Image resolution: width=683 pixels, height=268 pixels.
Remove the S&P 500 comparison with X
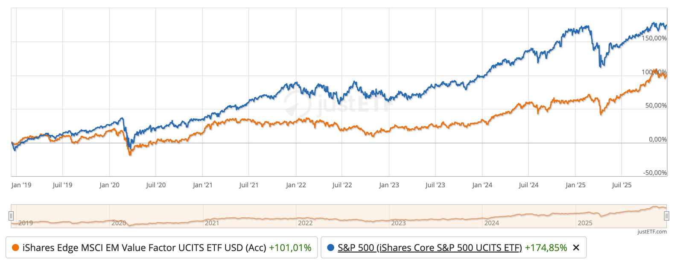click(576, 248)
